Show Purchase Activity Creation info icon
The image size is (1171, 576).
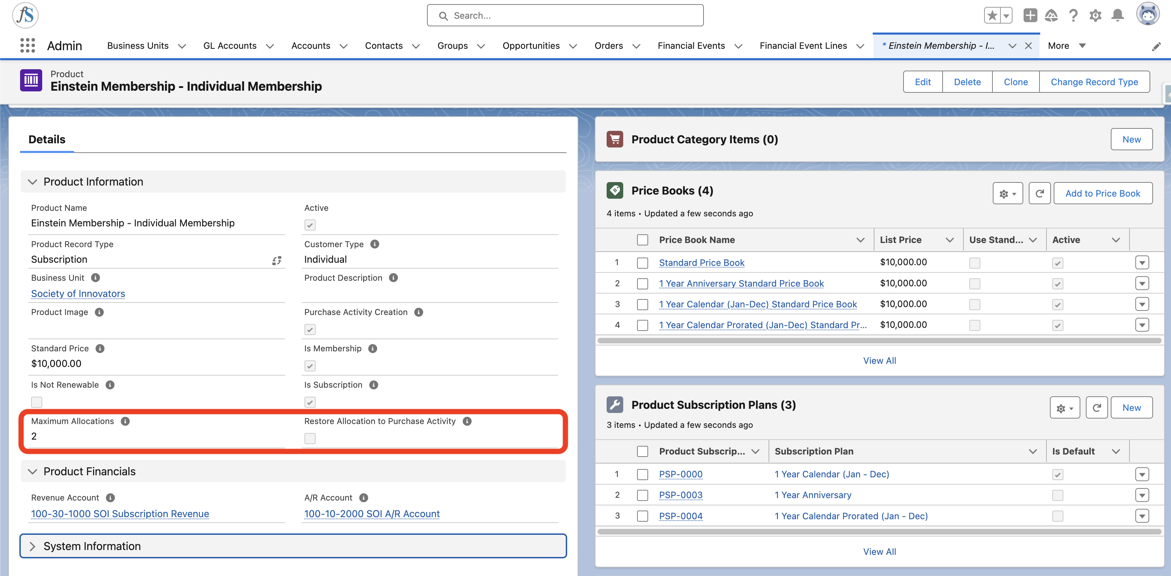tap(419, 312)
